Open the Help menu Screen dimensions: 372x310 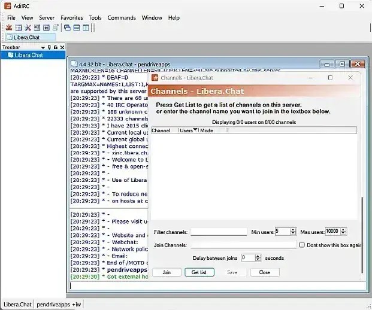[174, 18]
